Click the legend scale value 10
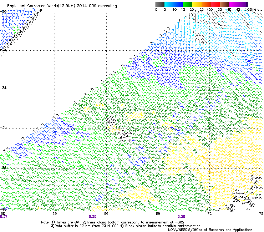264x232 pixels. [x=174, y=10]
